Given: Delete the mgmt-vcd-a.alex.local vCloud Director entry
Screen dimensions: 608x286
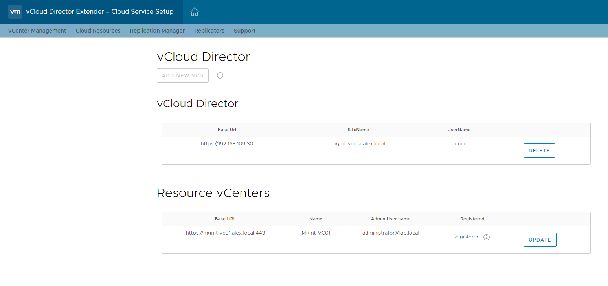Looking at the screenshot, I should (x=539, y=150).
